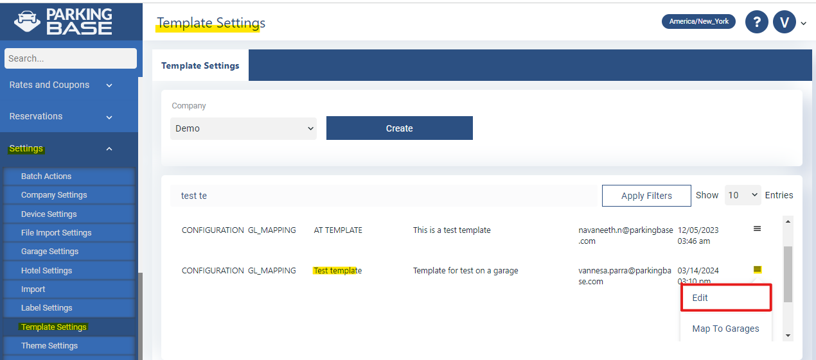Image resolution: width=816 pixels, height=360 pixels.
Task: Click hamburger menu icon for Test template row
Action: pos(757,270)
